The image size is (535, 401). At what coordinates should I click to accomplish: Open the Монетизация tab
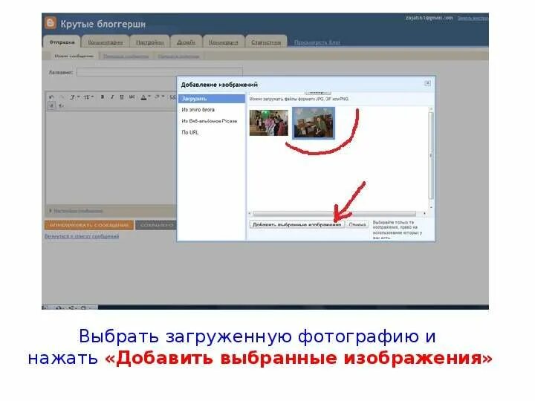(224, 42)
